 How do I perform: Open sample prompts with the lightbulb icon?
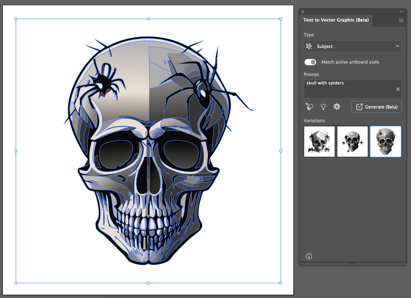(323, 106)
